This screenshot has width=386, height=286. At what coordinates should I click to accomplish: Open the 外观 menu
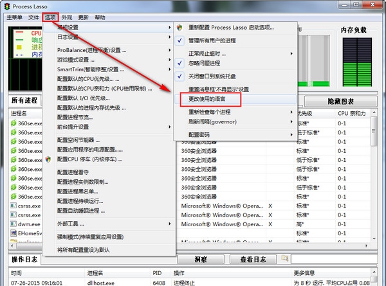(67, 17)
